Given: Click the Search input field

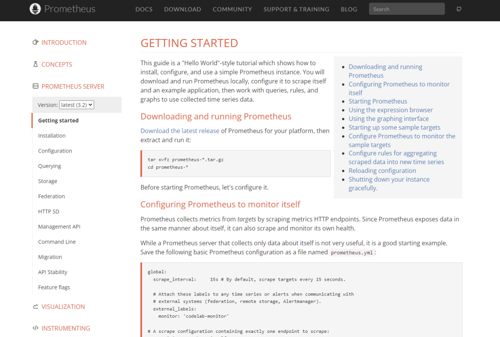Looking at the screenshot, I should point(406,9).
